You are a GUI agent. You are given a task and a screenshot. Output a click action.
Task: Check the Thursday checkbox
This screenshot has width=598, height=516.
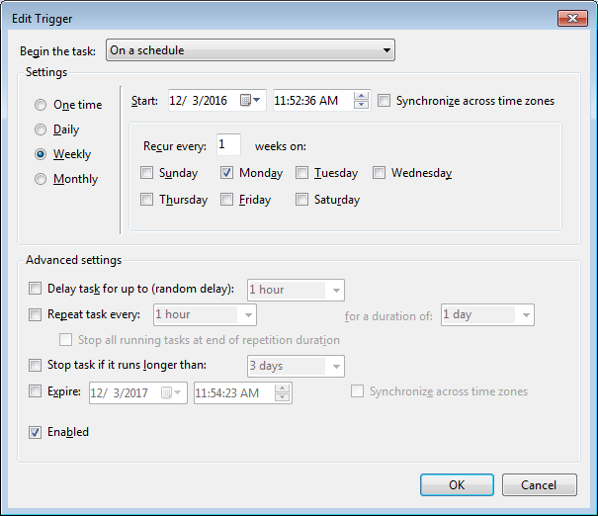pyautogui.click(x=146, y=199)
